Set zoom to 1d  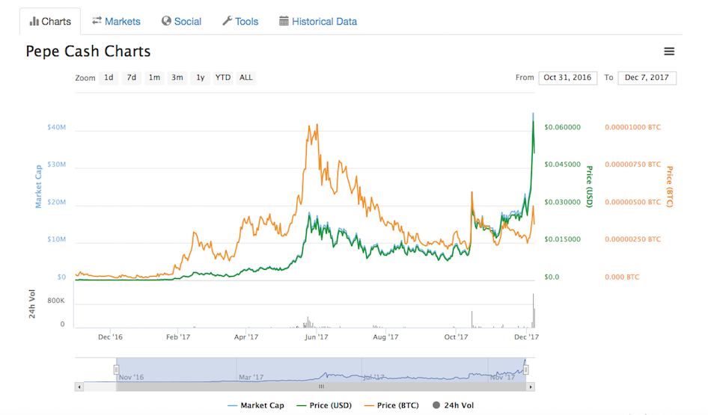pyautogui.click(x=109, y=78)
